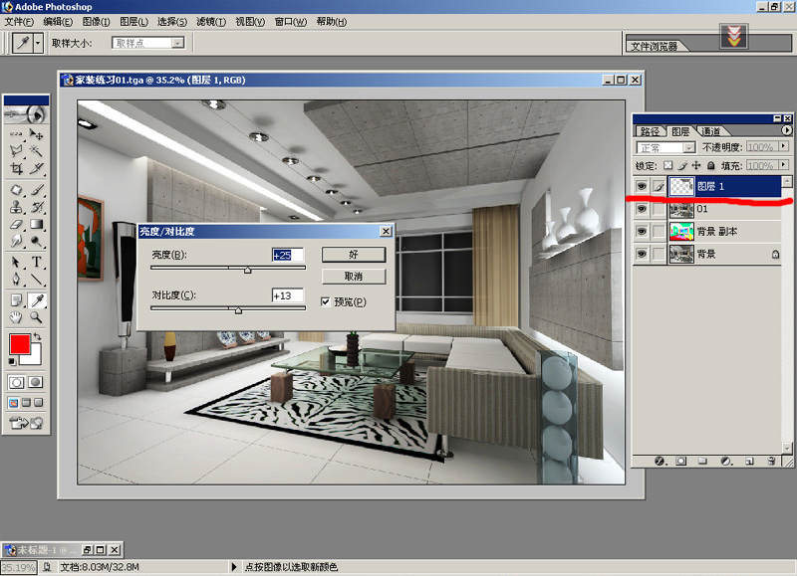
Task: Switch to the 通道 tab
Action: click(711, 131)
